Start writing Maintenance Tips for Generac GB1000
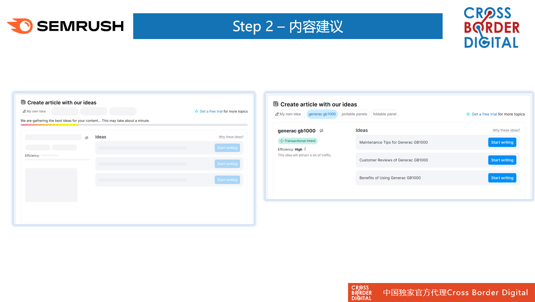The image size is (535, 302). [502, 143]
